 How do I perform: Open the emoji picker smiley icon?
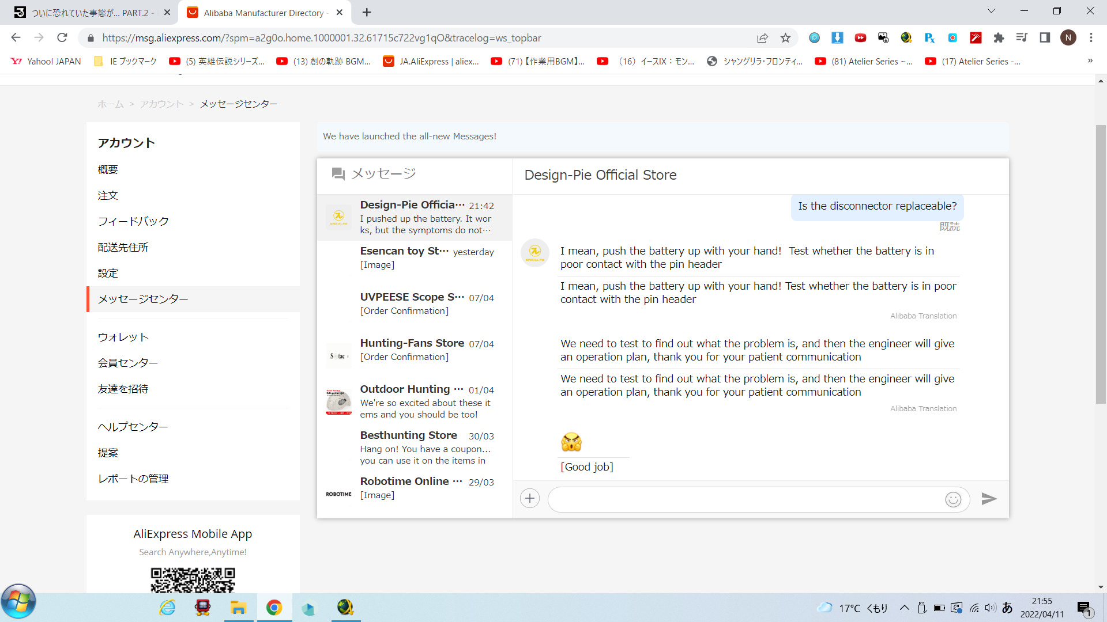953,499
